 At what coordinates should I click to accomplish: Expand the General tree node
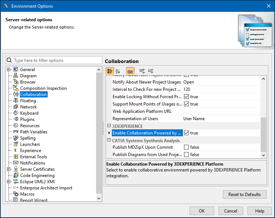[x=9, y=70]
